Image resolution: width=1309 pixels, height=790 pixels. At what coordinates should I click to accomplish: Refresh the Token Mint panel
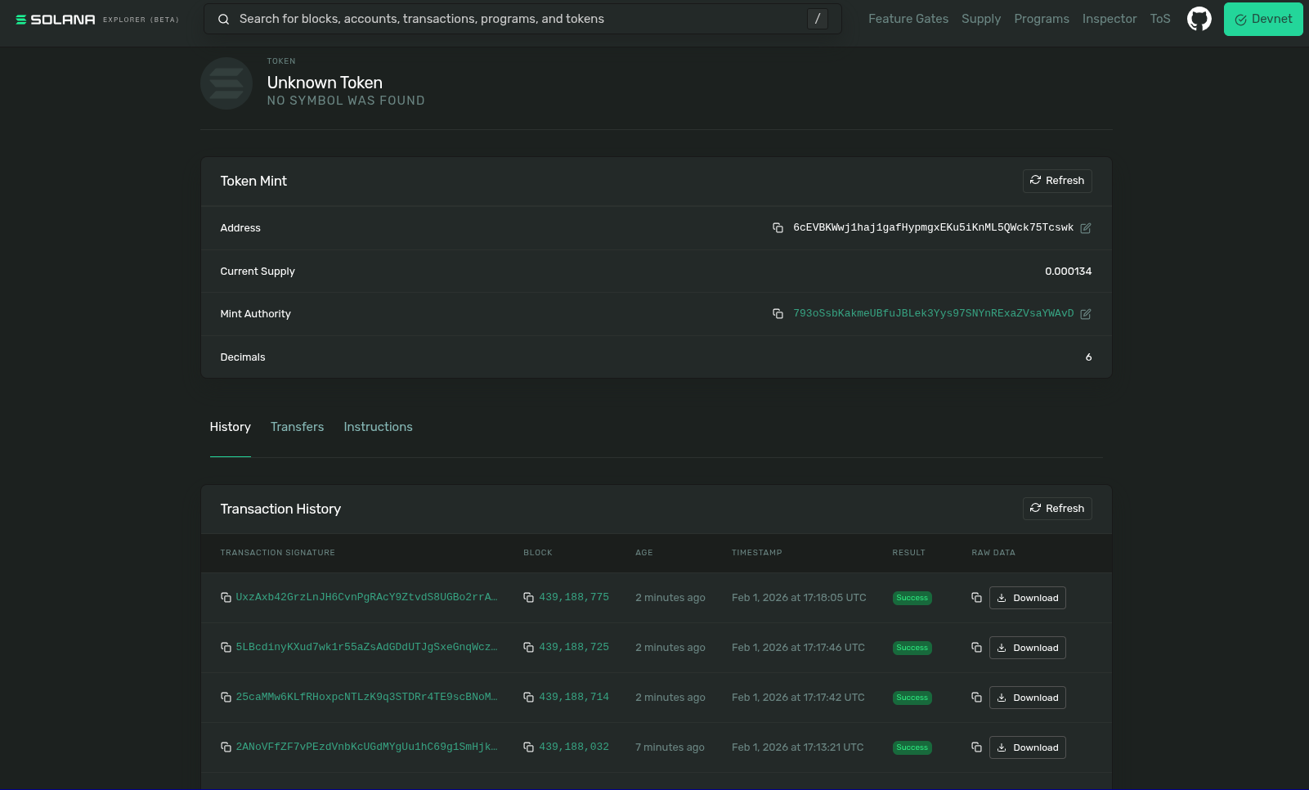[1056, 181]
